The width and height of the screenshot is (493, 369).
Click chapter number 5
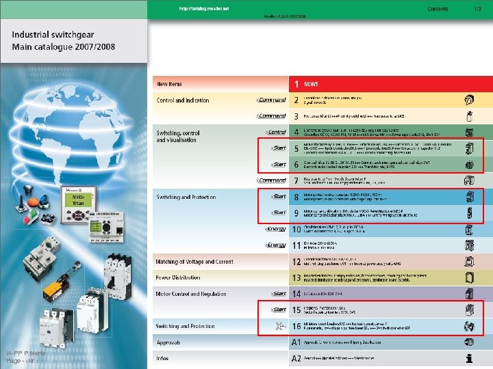[x=296, y=148]
